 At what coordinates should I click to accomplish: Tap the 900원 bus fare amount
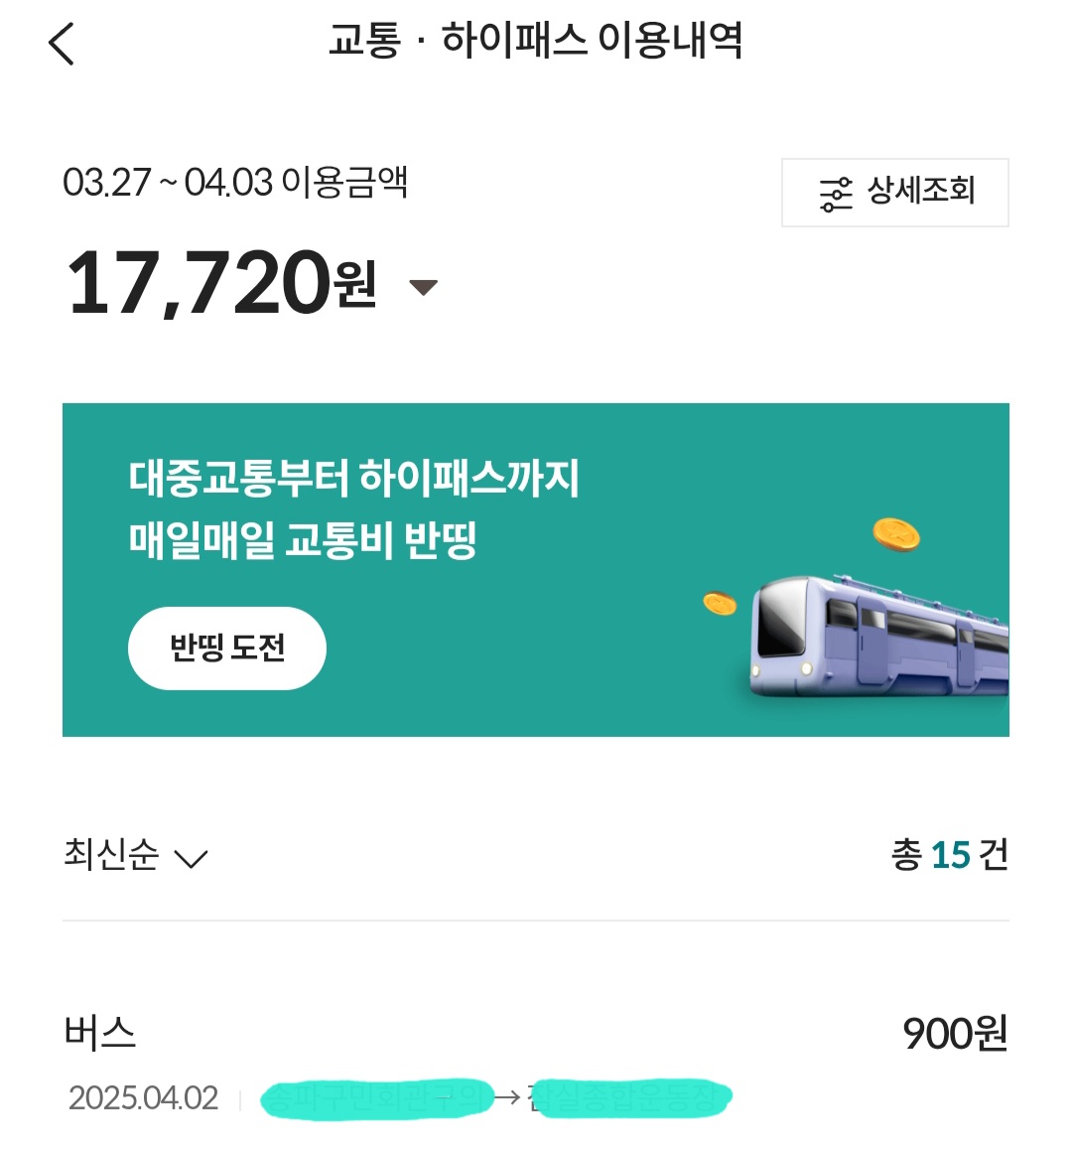point(955,1034)
